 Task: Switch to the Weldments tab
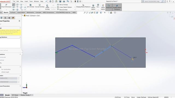tap(30, 13)
